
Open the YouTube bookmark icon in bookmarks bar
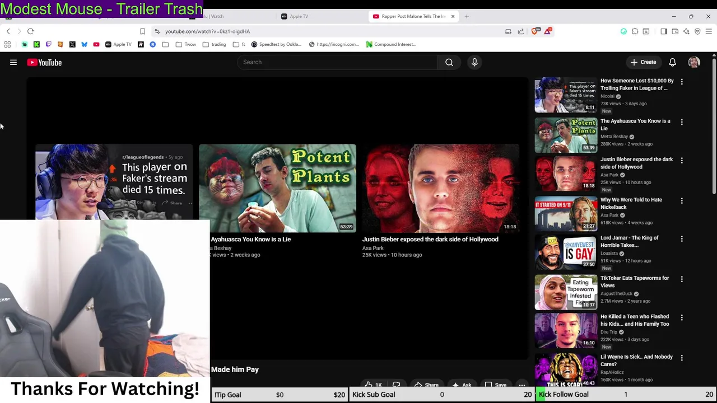96,44
